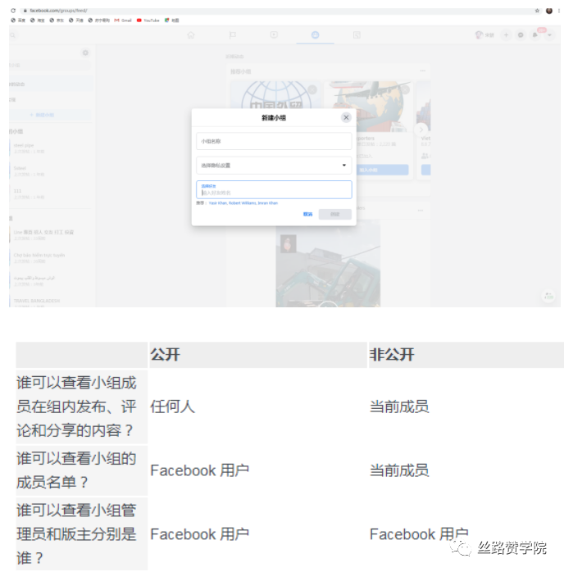Open the suggested groups more options menu
This screenshot has width=564, height=572.
(422, 71)
